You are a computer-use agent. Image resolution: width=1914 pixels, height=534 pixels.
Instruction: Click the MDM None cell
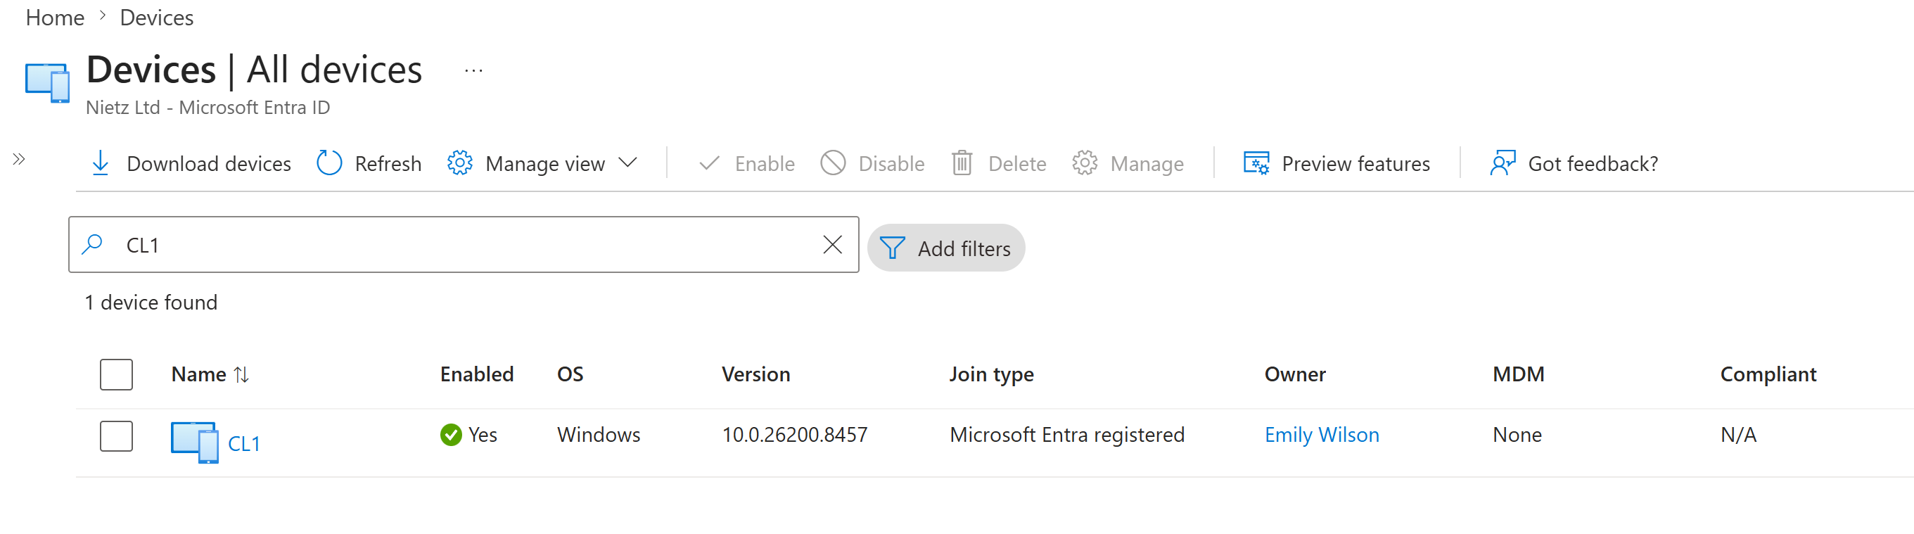click(1517, 435)
